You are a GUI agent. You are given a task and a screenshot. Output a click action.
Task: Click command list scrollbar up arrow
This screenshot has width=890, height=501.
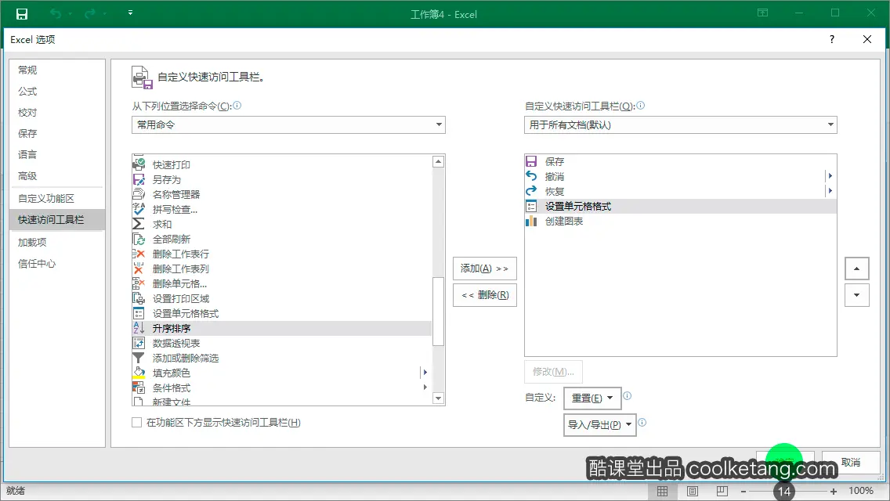(438, 162)
